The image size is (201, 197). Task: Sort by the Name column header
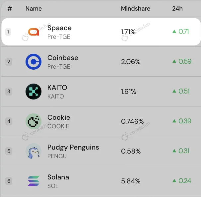point(33,9)
